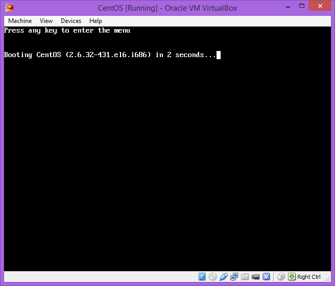Screen dimensions: 335x286
Task: Click the hard disk activity icon
Action: tap(202, 277)
